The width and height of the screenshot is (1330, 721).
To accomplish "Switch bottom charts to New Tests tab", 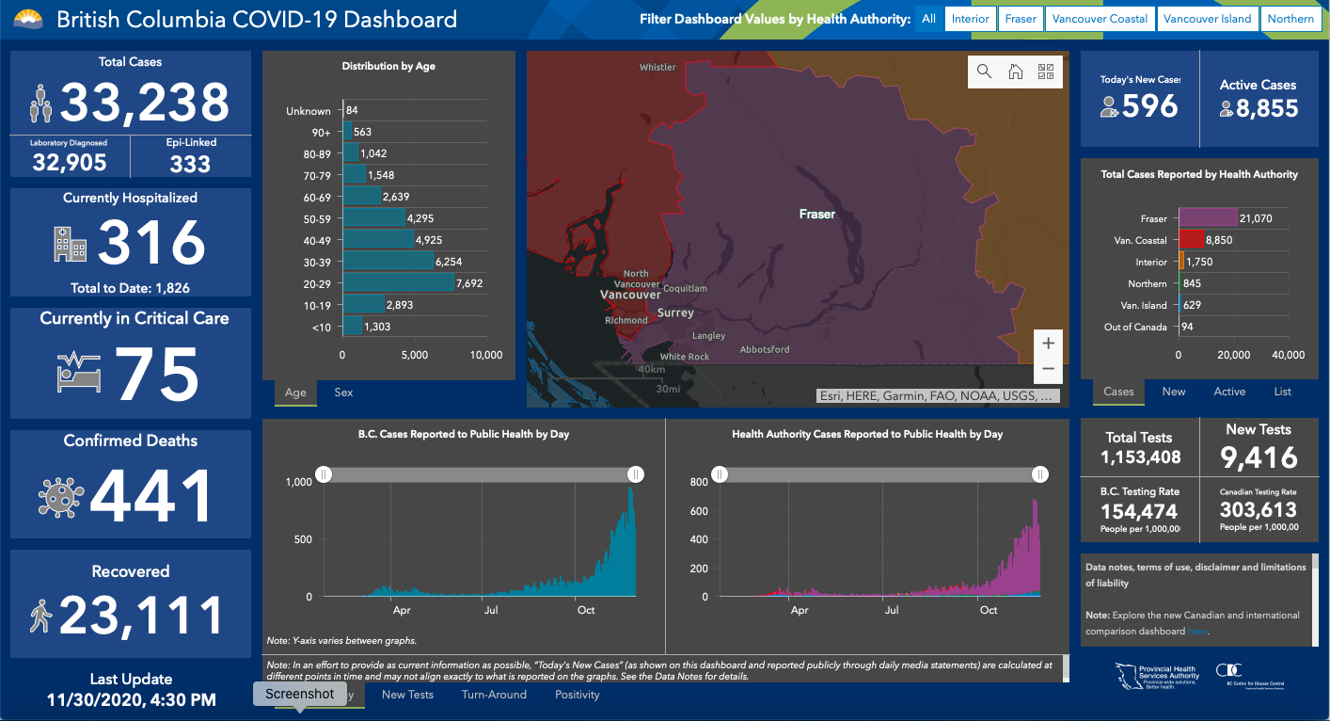I will point(407,695).
